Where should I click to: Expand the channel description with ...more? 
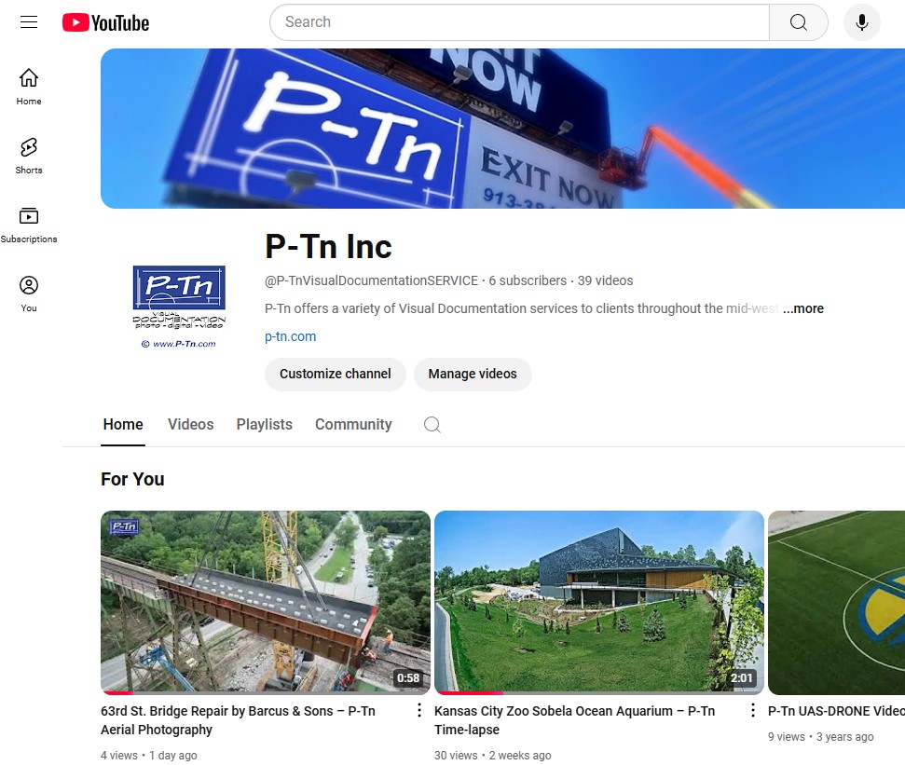pos(802,308)
